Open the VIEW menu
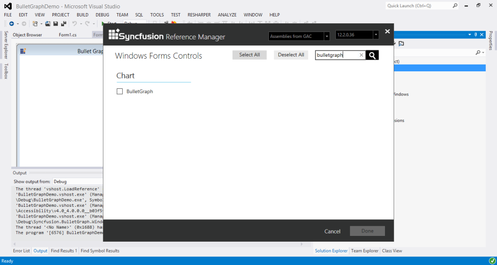497x265 pixels. (x=40, y=15)
